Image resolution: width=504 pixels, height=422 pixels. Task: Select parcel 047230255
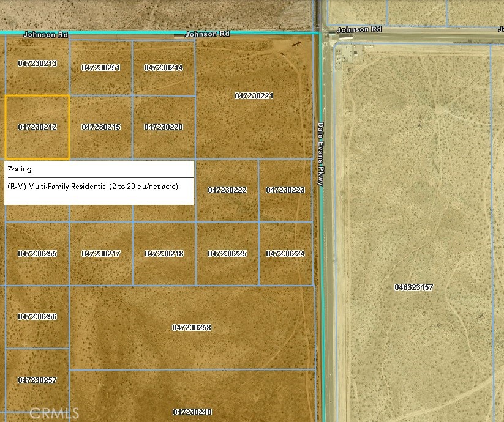point(37,254)
